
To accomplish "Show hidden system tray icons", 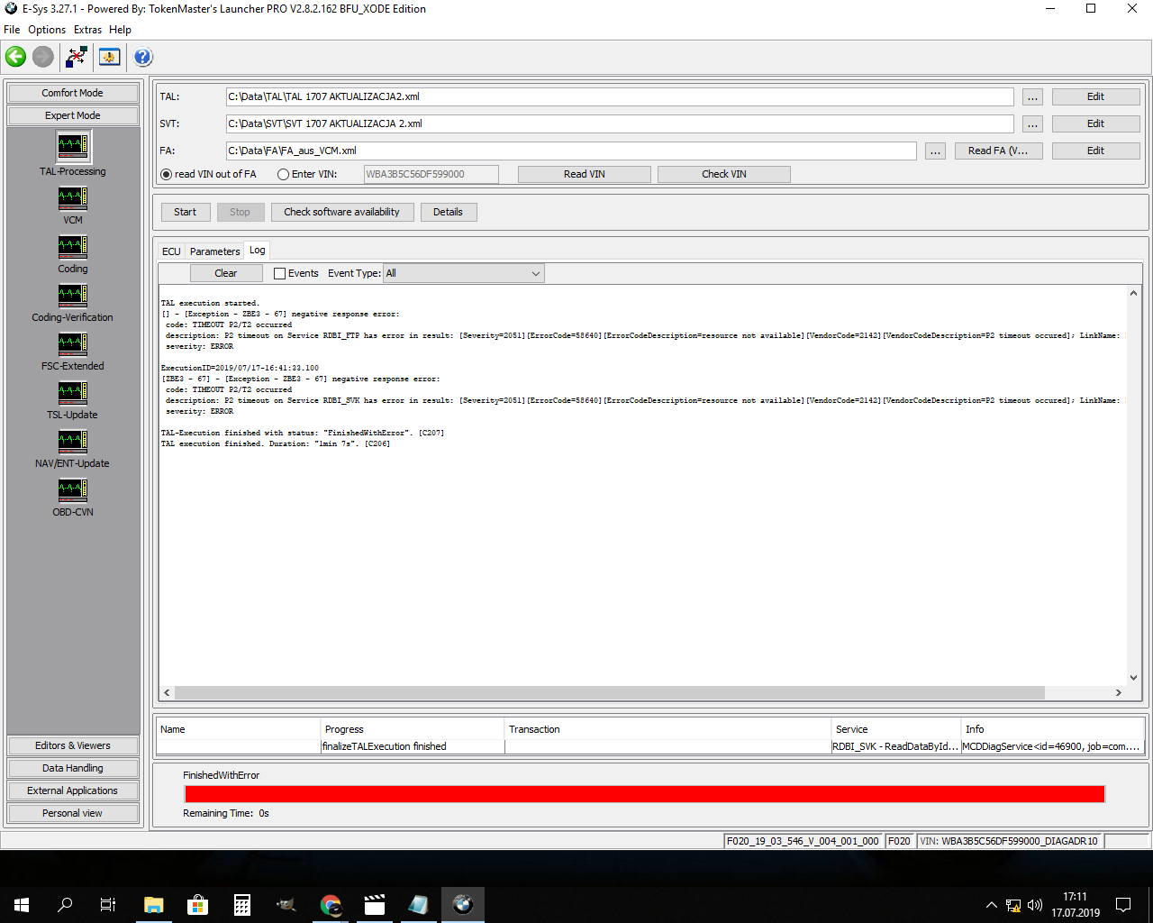I will point(992,905).
